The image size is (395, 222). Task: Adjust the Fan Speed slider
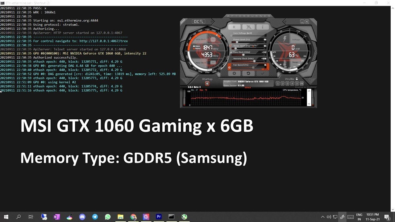[x=248, y=68]
